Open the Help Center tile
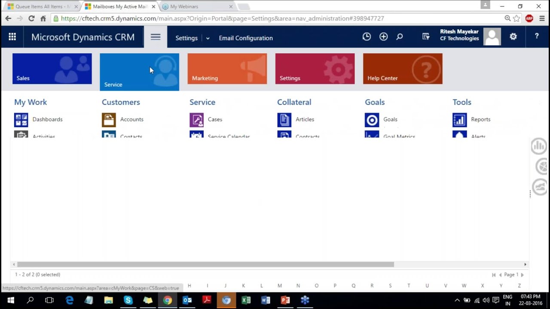The height and width of the screenshot is (309, 550). [403, 69]
